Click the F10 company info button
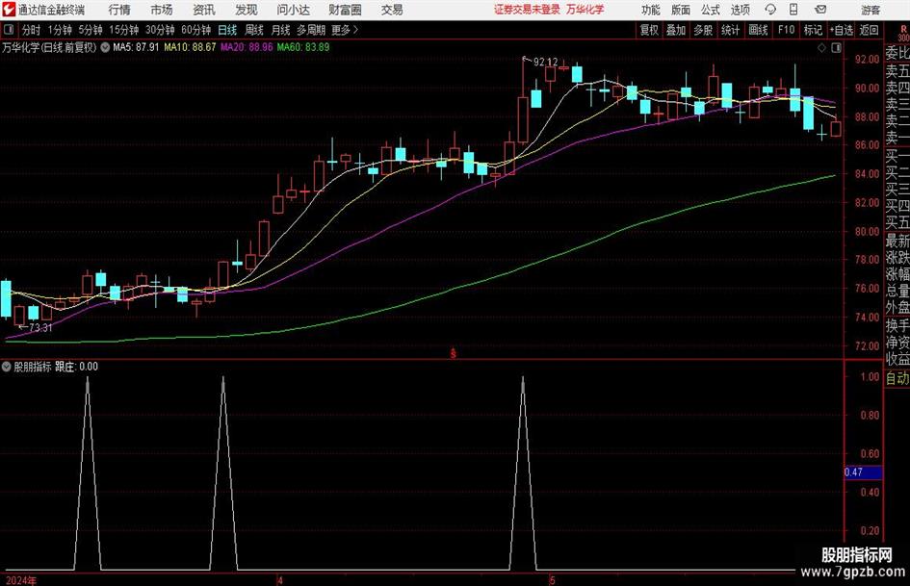 pos(786,30)
